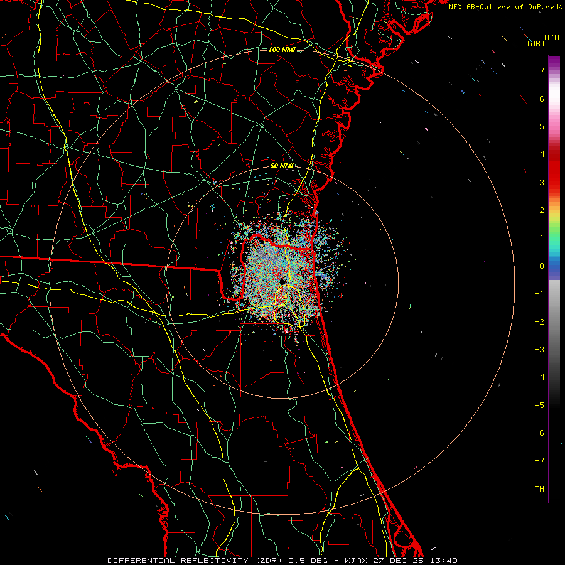565x565 pixels.
Task: Click the [dB] unit label
Action: [536, 43]
